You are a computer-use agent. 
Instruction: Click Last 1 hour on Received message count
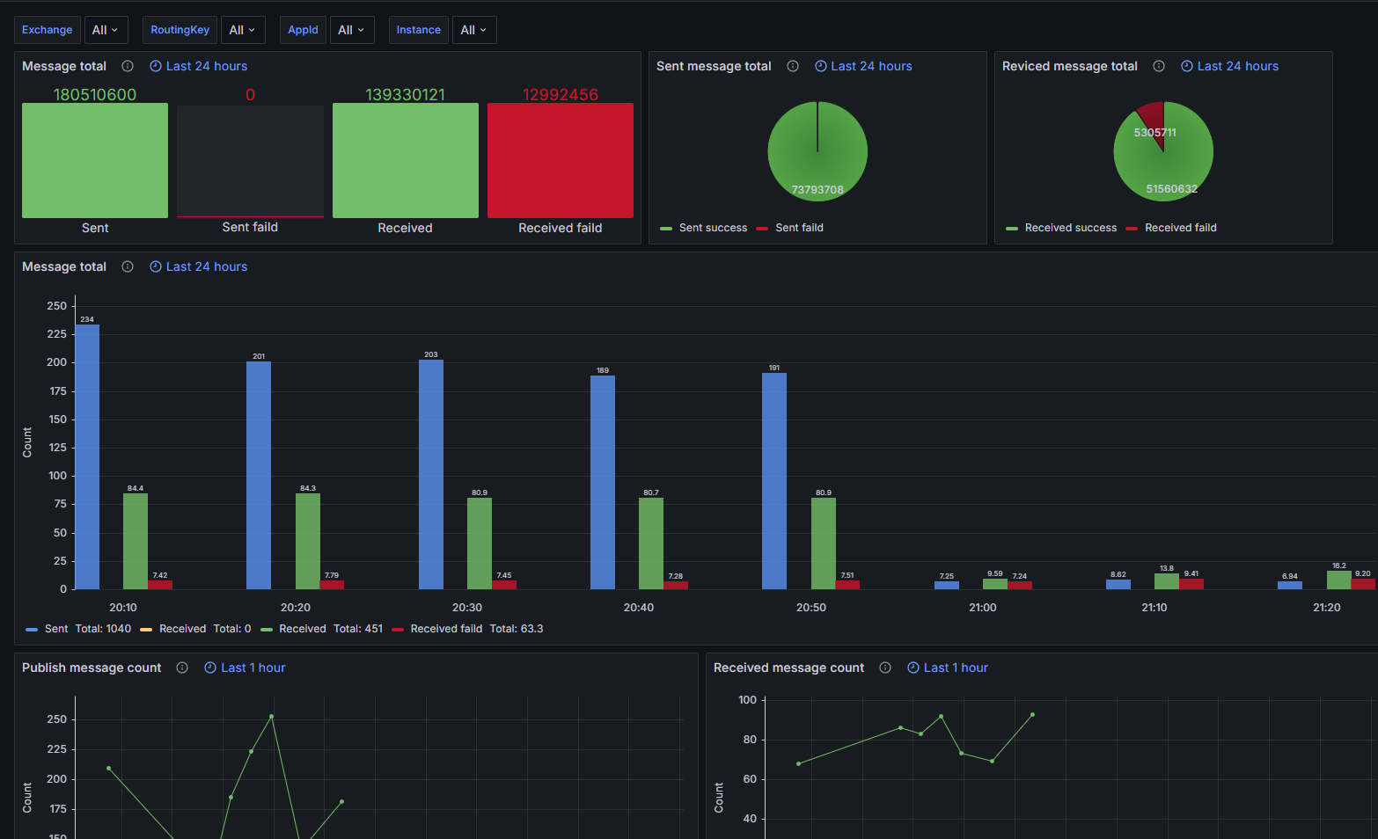[955, 668]
